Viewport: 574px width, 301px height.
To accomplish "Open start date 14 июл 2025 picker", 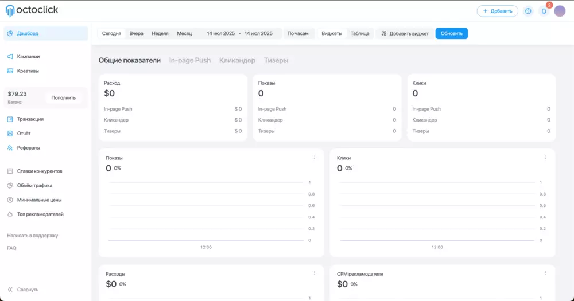I will click(x=221, y=33).
